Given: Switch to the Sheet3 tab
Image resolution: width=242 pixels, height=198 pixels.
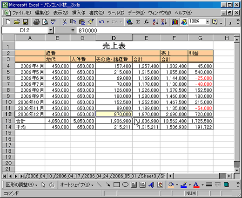Looking at the screenshot, I should pyautogui.click(x=148, y=176).
